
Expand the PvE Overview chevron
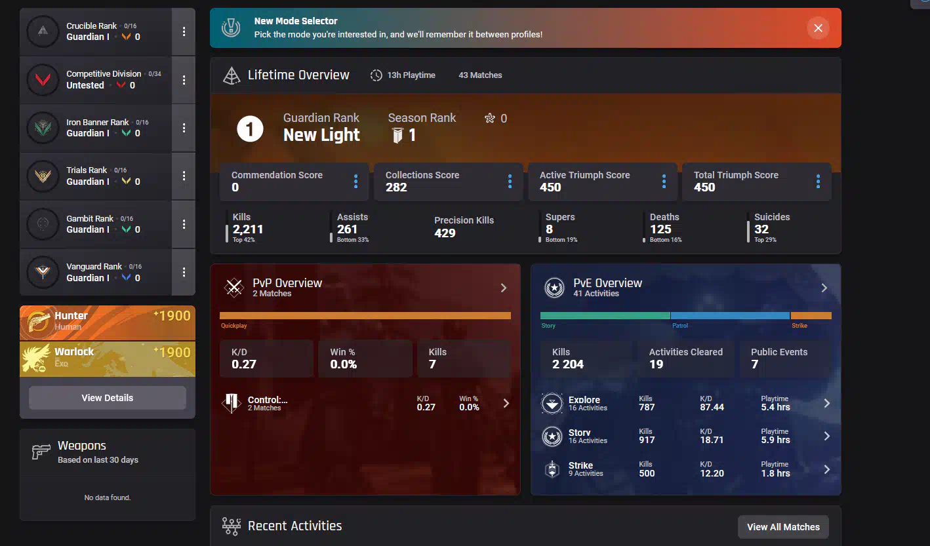pyautogui.click(x=824, y=288)
